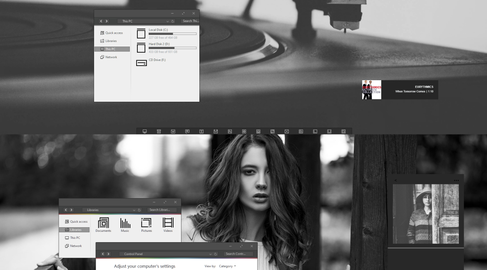Open the photo widget's three-dot menu
This screenshot has height=270, width=487.
click(x=456, y=180)
